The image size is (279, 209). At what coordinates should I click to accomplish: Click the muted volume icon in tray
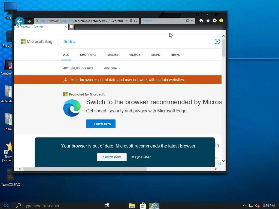tap(257, 206)
